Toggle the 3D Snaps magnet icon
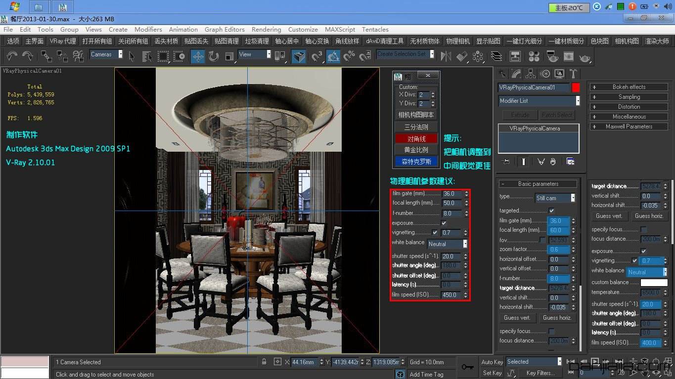The height and width of the screenshot is (379, 675). (x=317, y=56)
